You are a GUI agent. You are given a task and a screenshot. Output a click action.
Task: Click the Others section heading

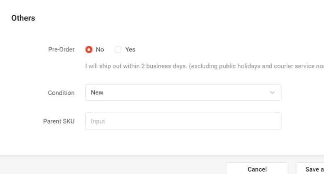click(x=23, y=18)
